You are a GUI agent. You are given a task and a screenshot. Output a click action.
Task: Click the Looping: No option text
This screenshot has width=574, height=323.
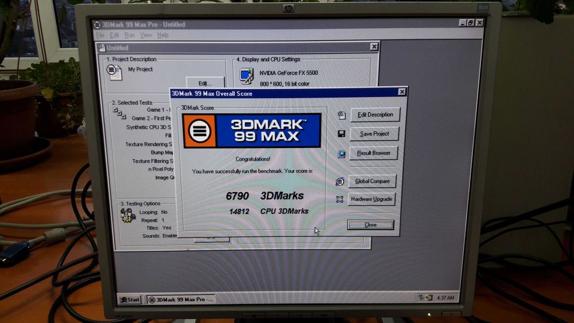153,212
